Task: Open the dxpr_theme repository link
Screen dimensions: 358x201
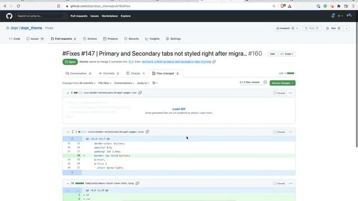Action: pos(31,28)
